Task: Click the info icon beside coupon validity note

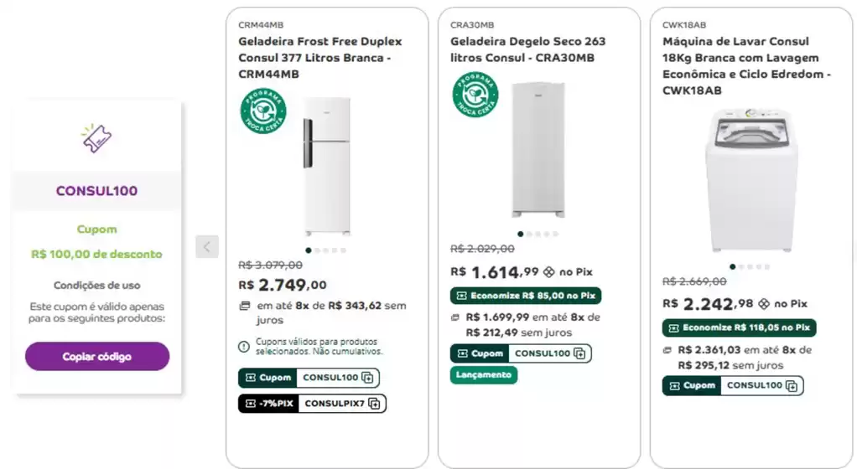Action: pos(244,346)
